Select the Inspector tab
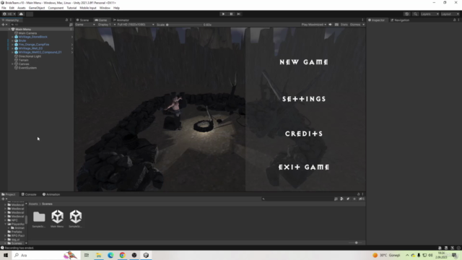Image resolution: width=462 pixels, height=260 pixels. pos(377,20)
